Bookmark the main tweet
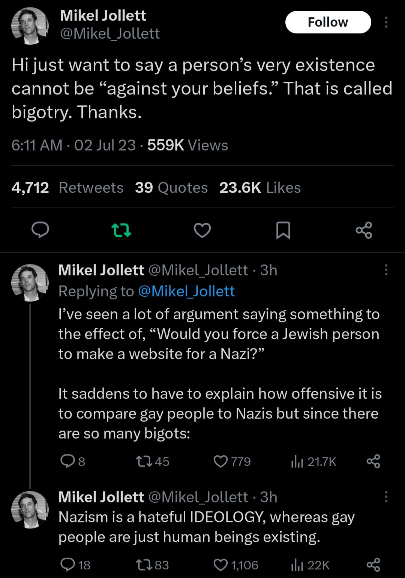 click(283, 231)
